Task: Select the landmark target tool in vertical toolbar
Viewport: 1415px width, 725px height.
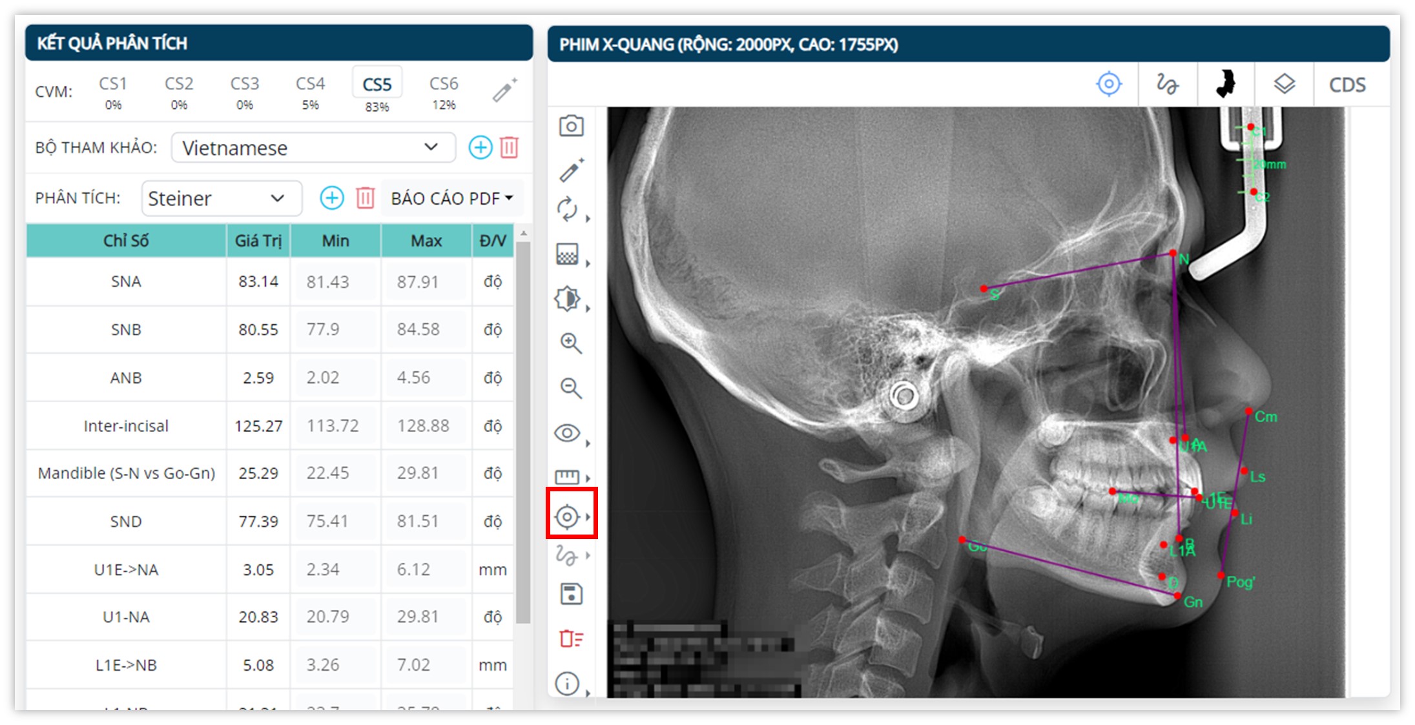Action: 567,516
